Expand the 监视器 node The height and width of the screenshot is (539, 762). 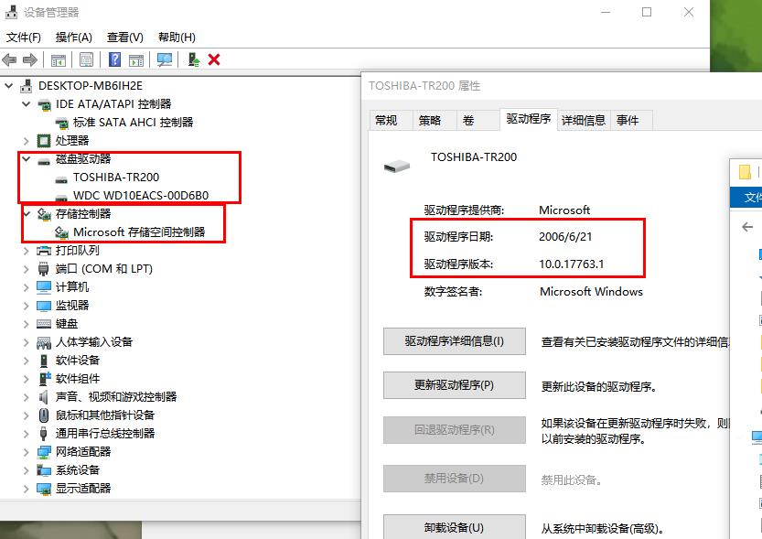point(27,306)
